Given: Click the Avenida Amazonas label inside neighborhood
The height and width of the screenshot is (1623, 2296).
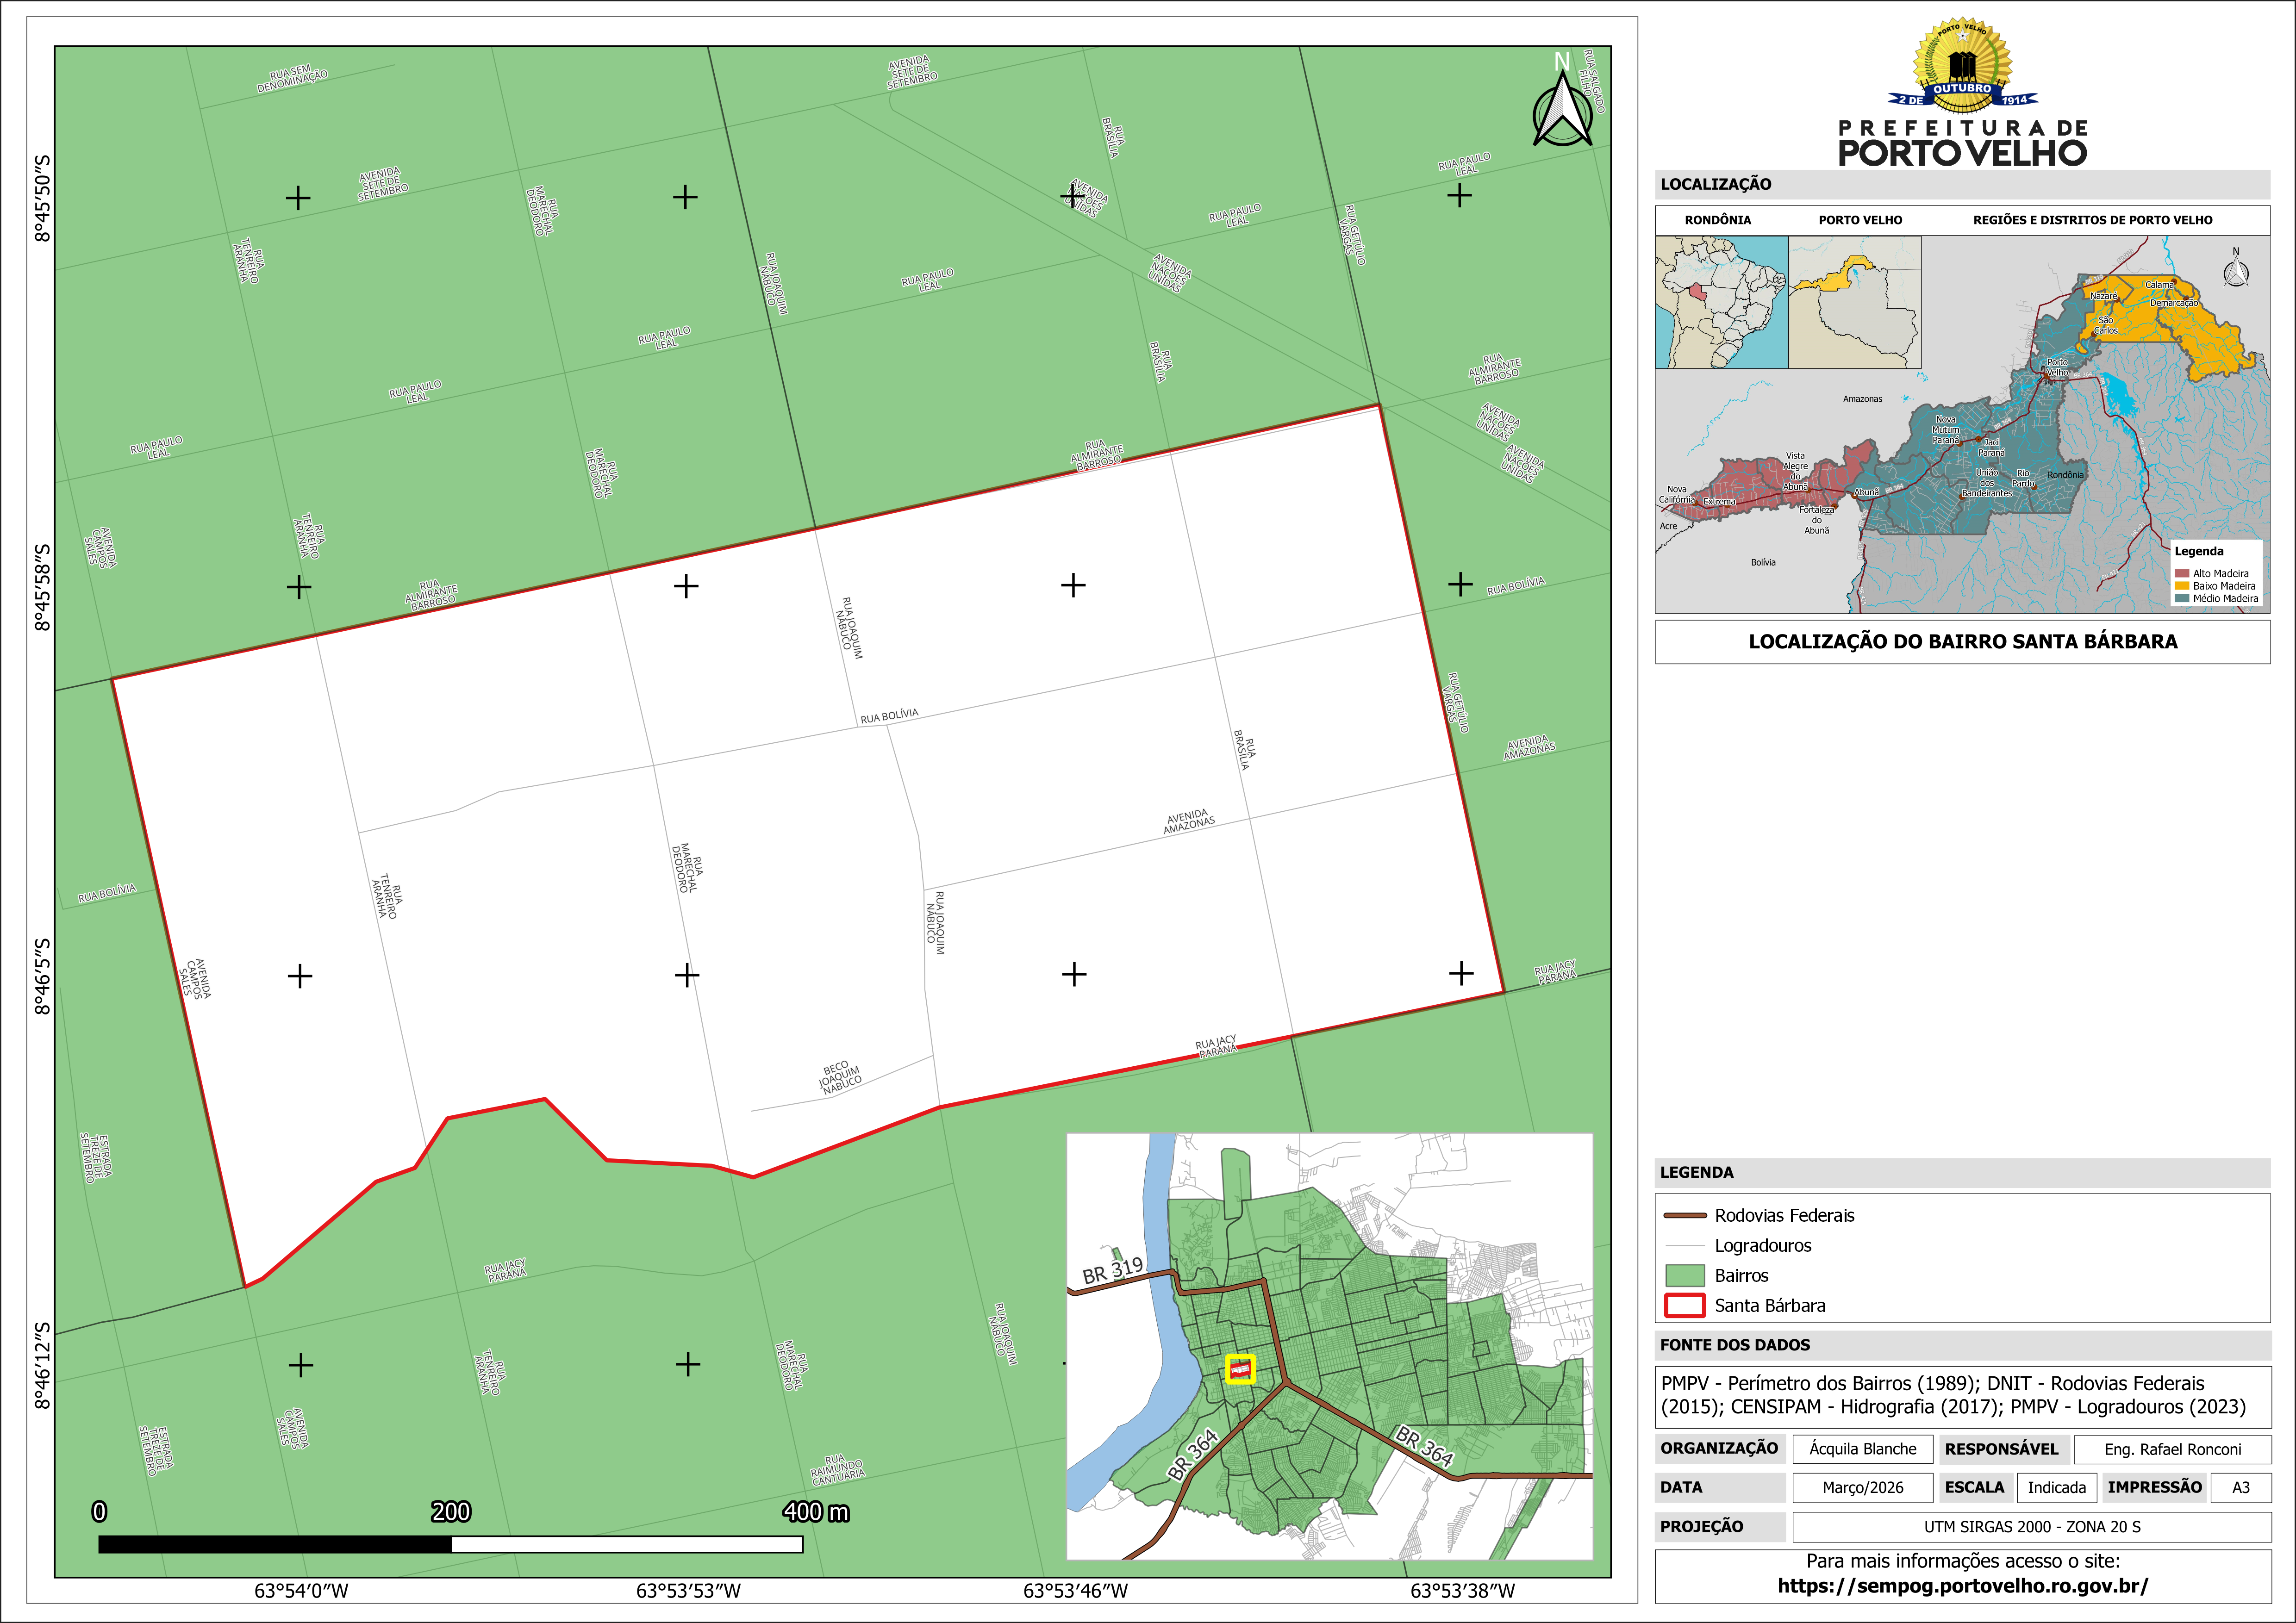Looking at the screenshot, I should tap(1189, 821).
